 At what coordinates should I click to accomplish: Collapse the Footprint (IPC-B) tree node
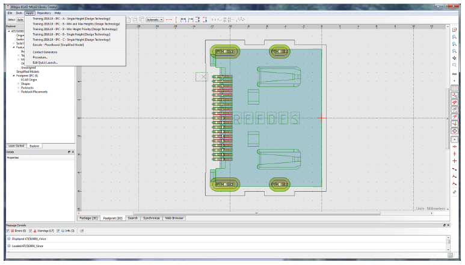point(14,76)
